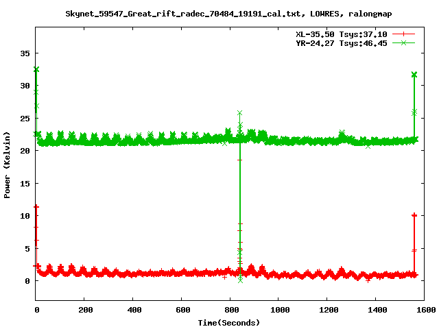Screen dimensions: 439x329
Task: Click x-axis tick label 600
Action: click(183, 310)
